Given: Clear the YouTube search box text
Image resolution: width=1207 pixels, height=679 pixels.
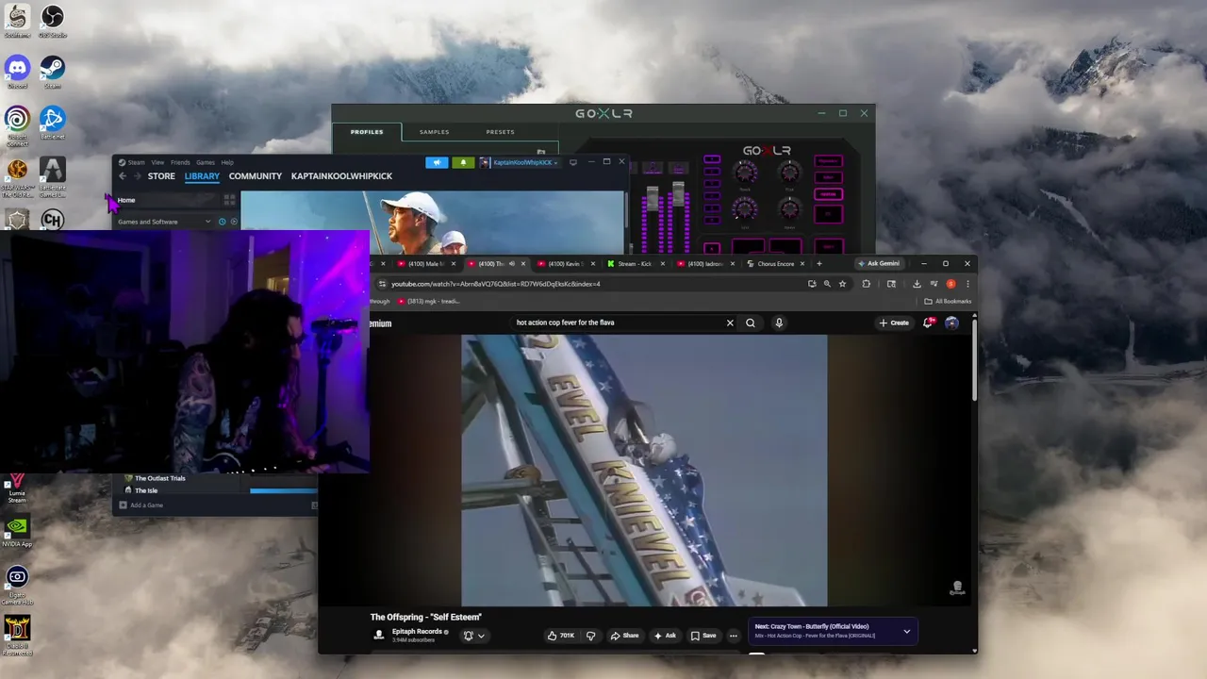Looking at the screenshot, I should point(730,323).
